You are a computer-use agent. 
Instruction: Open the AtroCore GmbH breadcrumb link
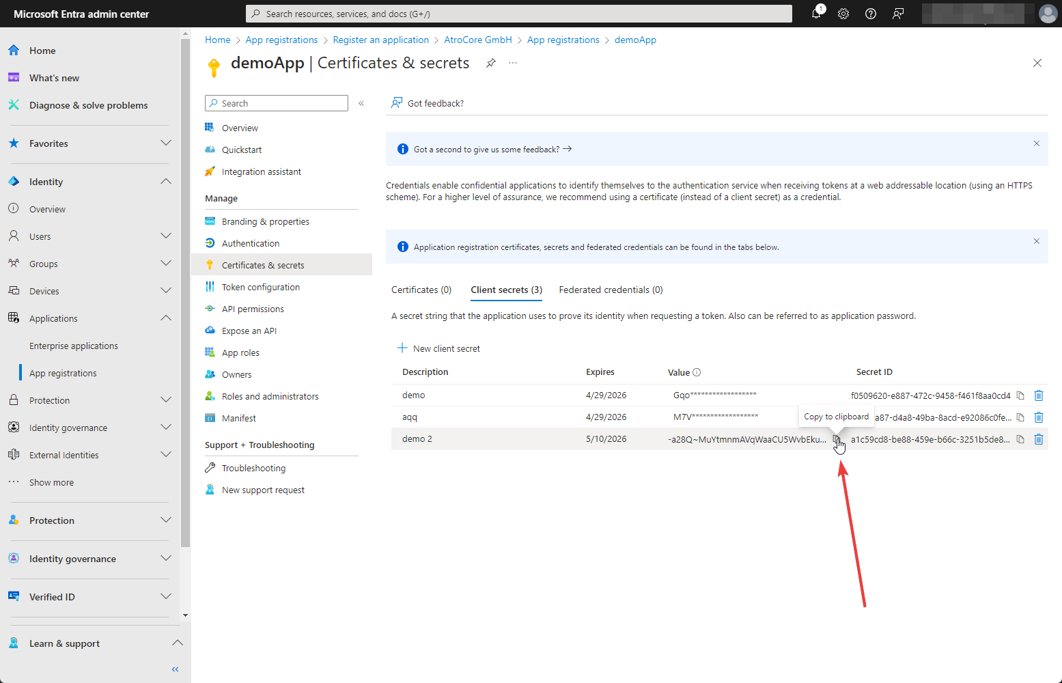(477, 40)
